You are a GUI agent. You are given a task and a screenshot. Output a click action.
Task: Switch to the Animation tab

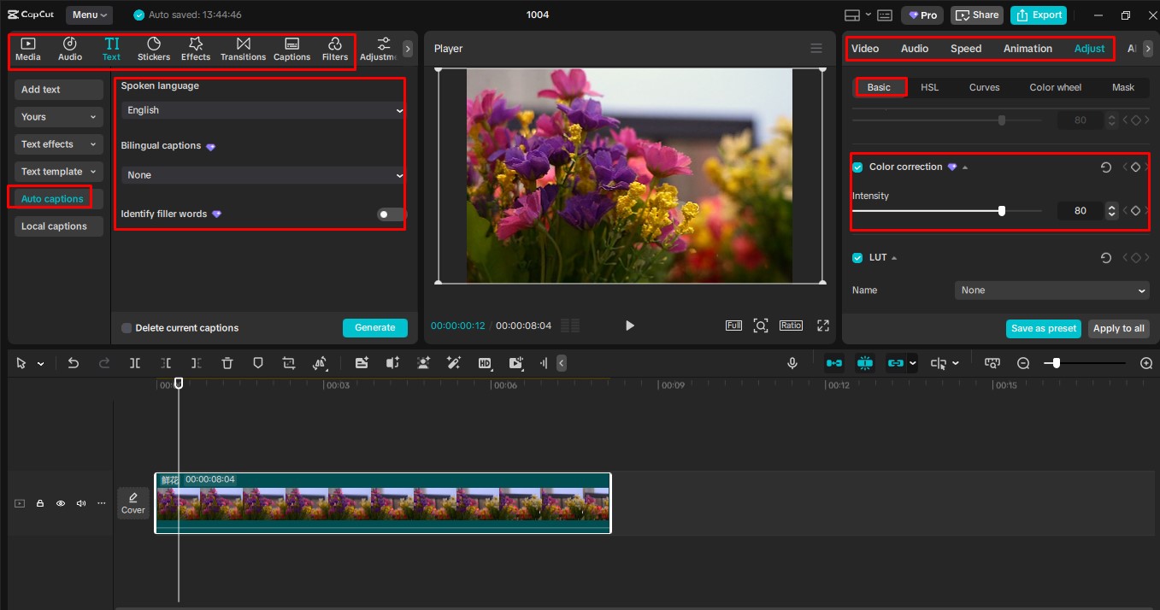pos(1027,48)
